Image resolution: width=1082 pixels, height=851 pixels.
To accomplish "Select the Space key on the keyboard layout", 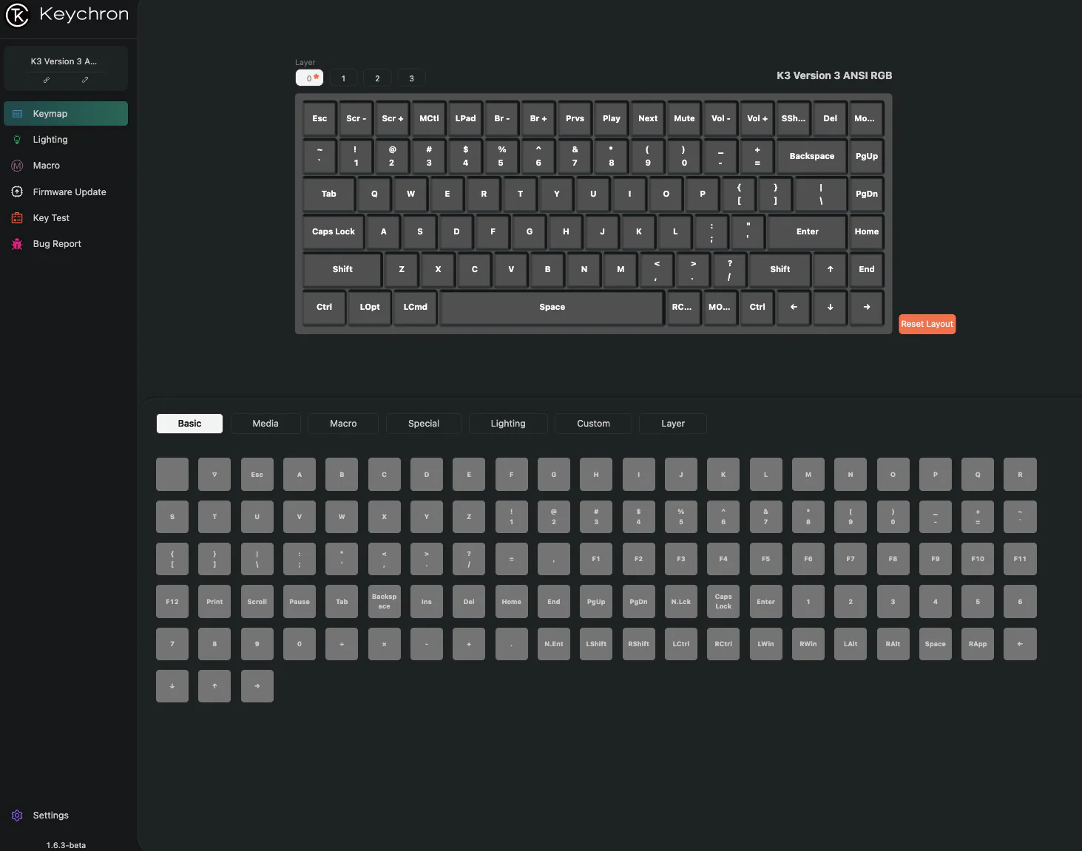I will (551, 308).
